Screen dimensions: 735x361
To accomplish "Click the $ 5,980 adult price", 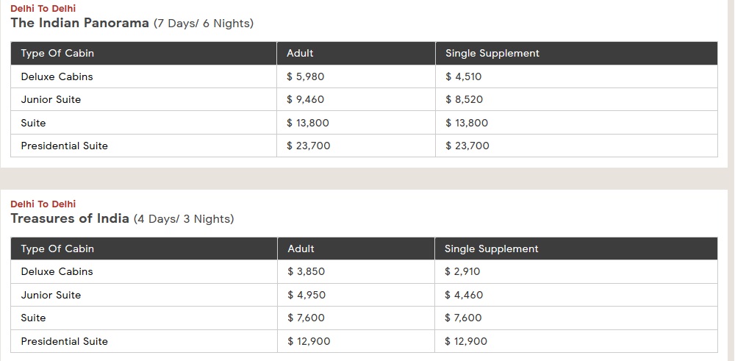I will click(305, 76).
